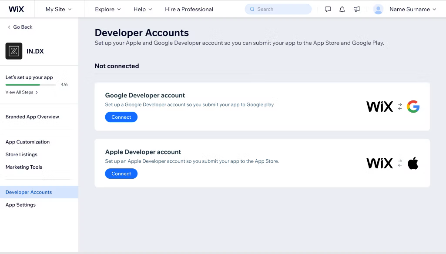The image size is (446, 254).
Task: Select App Customization in sidebar
Action: click(x=27, y=142)
